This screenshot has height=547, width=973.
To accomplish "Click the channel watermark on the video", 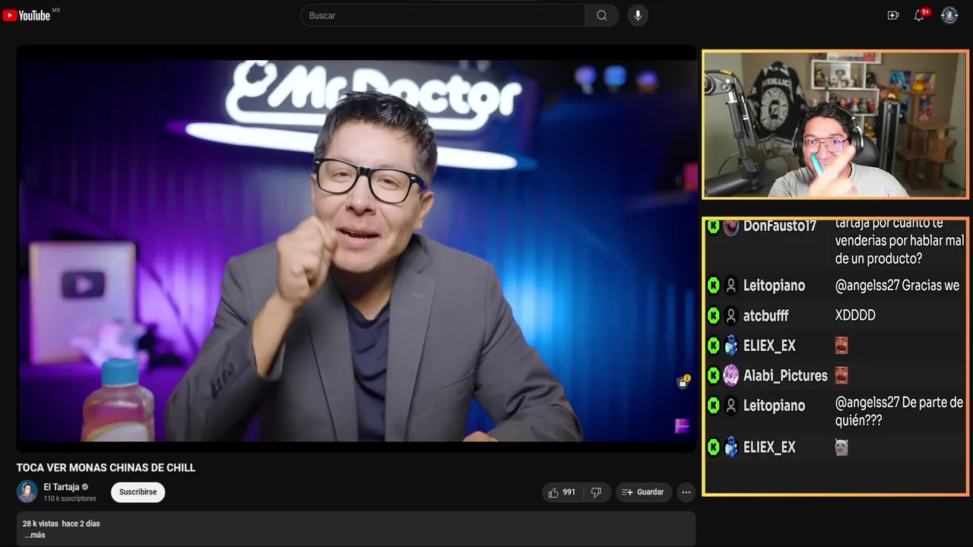I will click(682, 426).
